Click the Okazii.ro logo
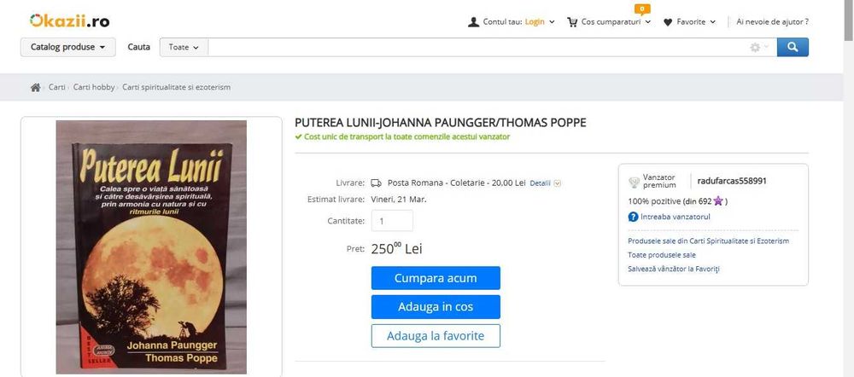Image resolution: width=854 pixels, height=377 pixels. pos(69,20)
